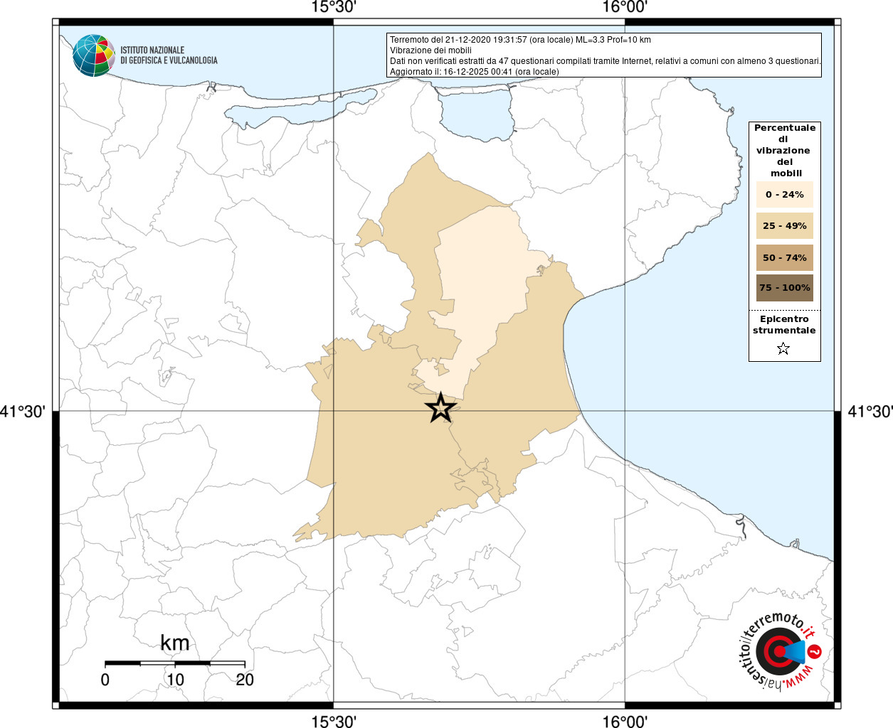Click the 41°30' latitude label on left edge
This screenshot has height=728, width=893.
click(23, 412)
